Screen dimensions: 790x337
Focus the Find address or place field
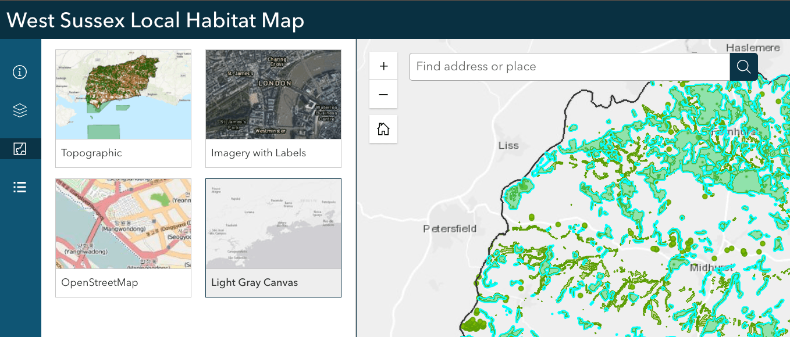point(570,67)
